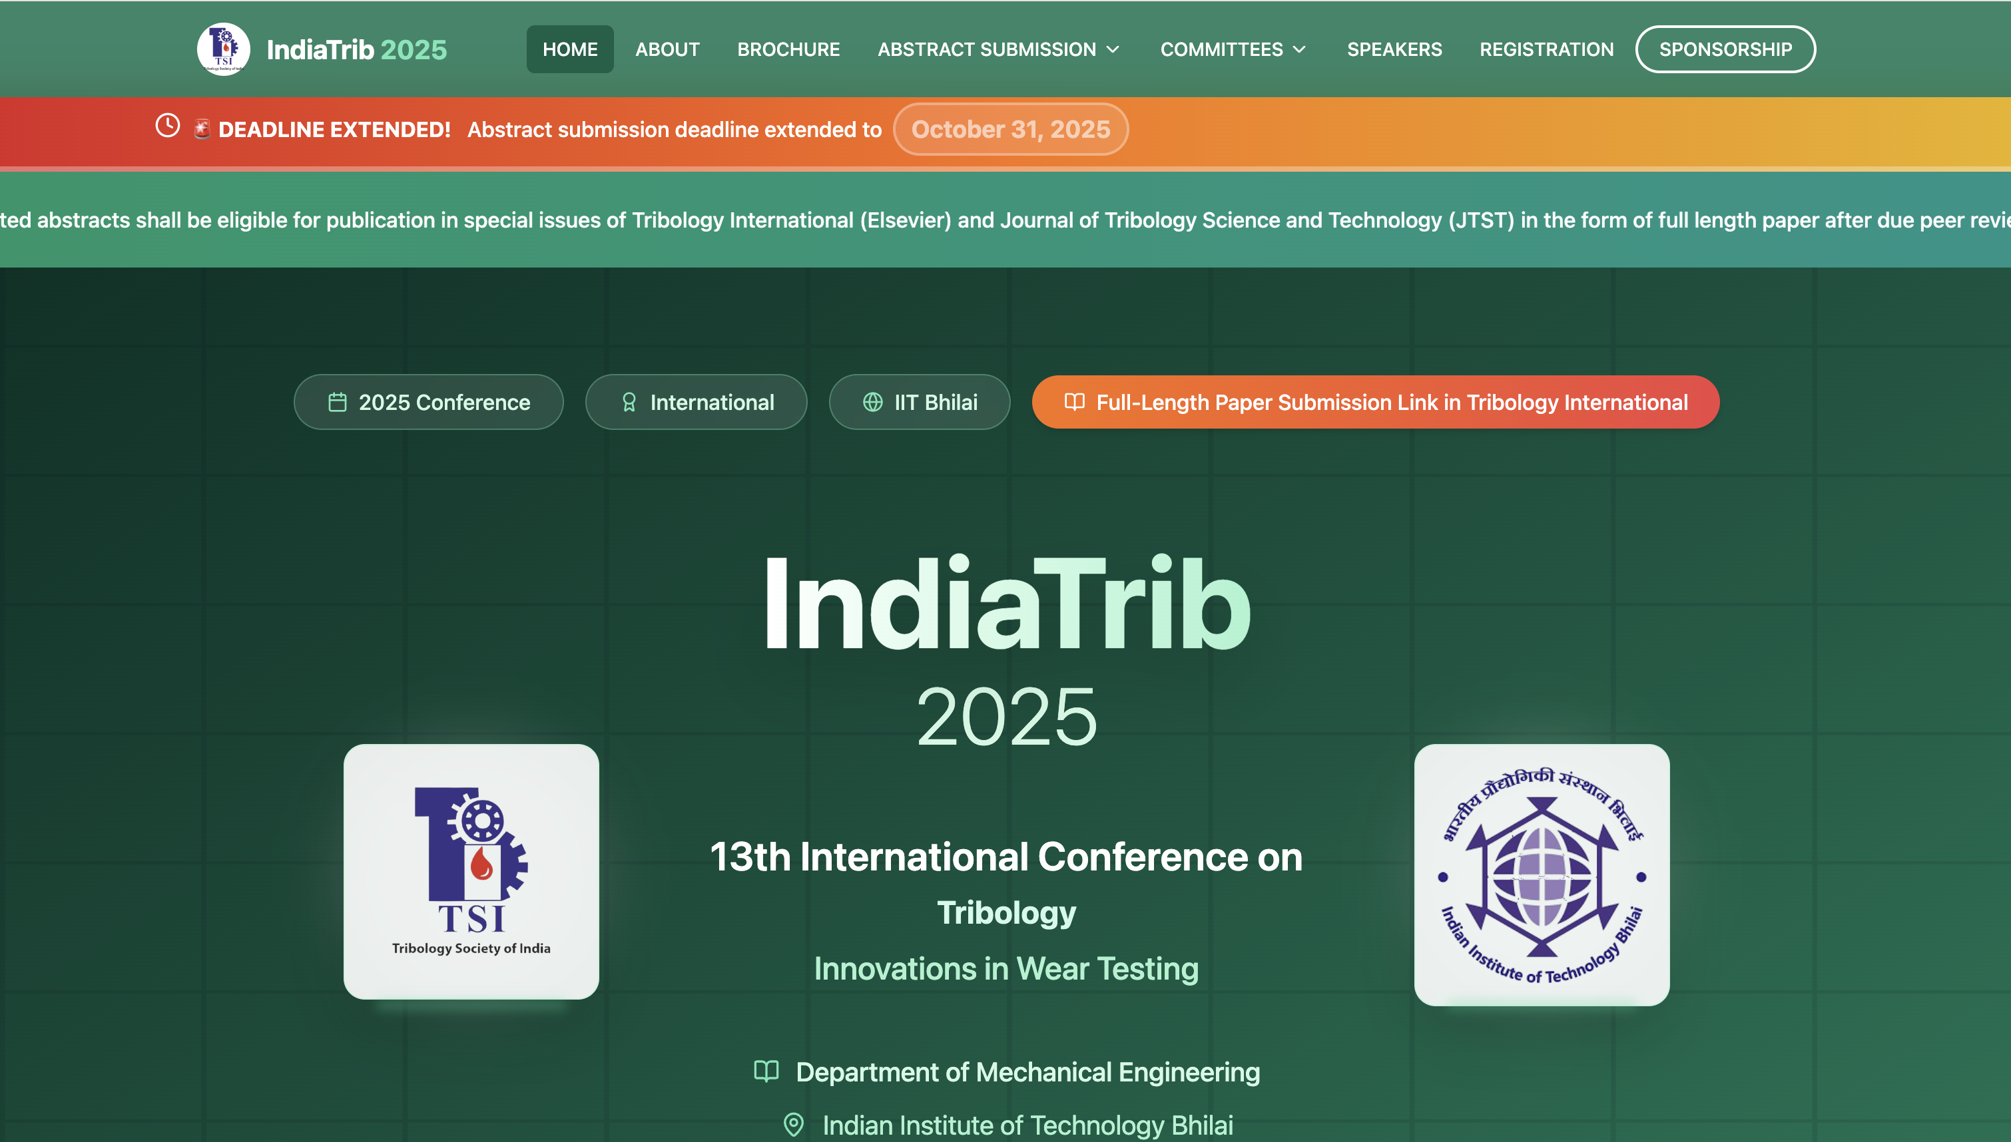Click Abstract submission deadline extended to text

(x=675, y=129)
